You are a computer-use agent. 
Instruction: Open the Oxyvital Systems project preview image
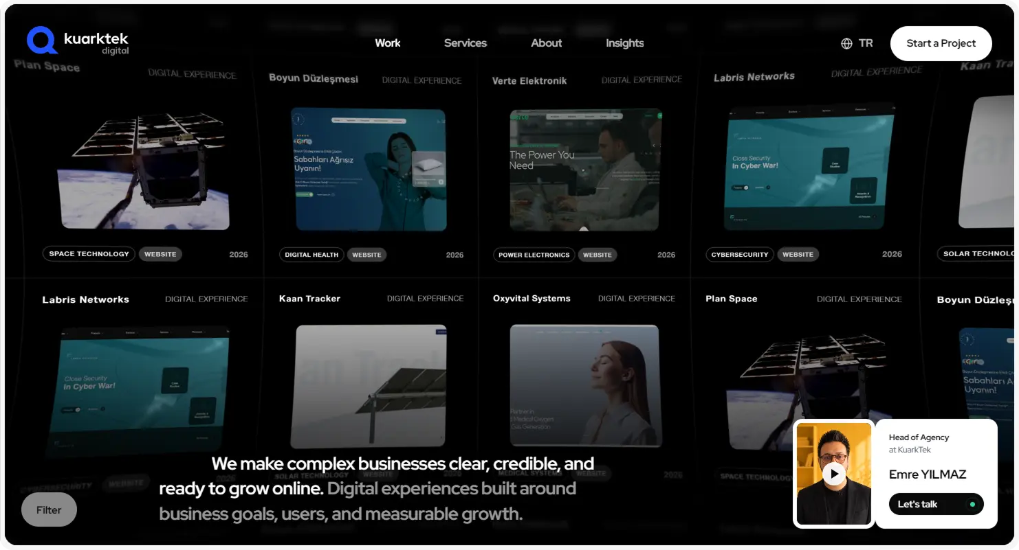(585, 385)
